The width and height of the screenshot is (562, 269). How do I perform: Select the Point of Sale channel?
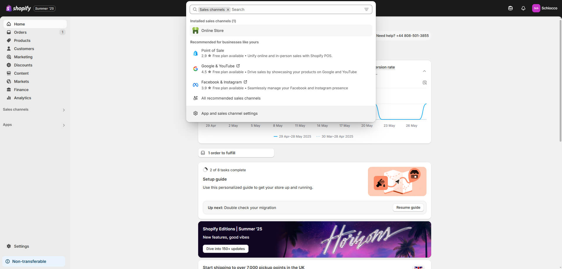[x=213, y=51]
